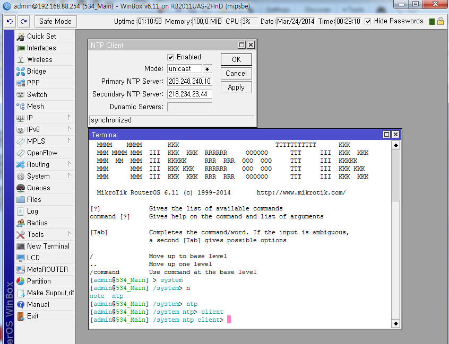
Task: Open the Log menu item
Action: click(x=32, y=211)
